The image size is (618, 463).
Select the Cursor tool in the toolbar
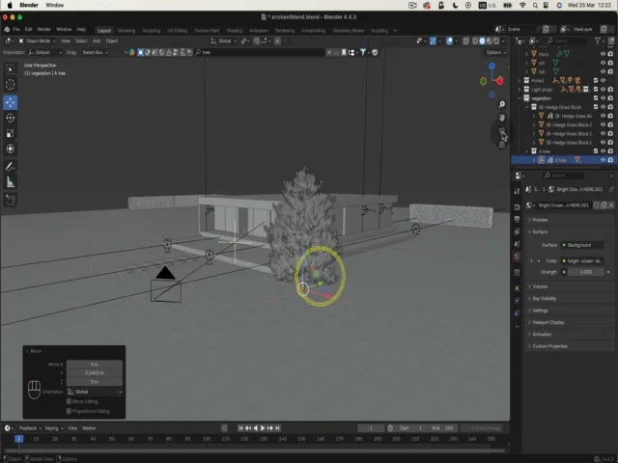pos(11,85)
